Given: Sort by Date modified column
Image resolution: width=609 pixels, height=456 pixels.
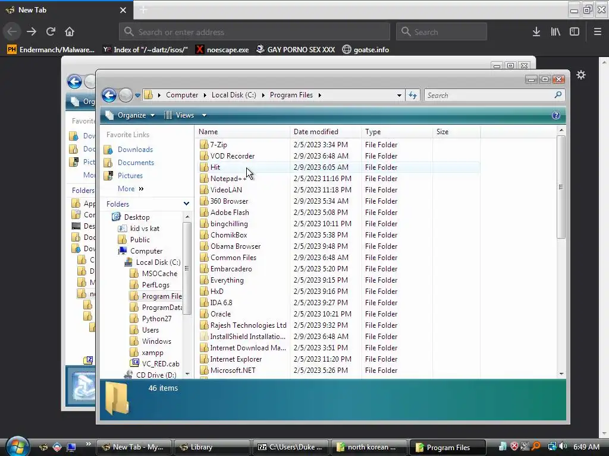Looking at the screenshot, I should pyautogui.click(x=325, y=132).
